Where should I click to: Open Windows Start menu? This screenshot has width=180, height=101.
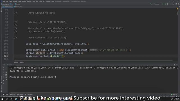point(2,99)
